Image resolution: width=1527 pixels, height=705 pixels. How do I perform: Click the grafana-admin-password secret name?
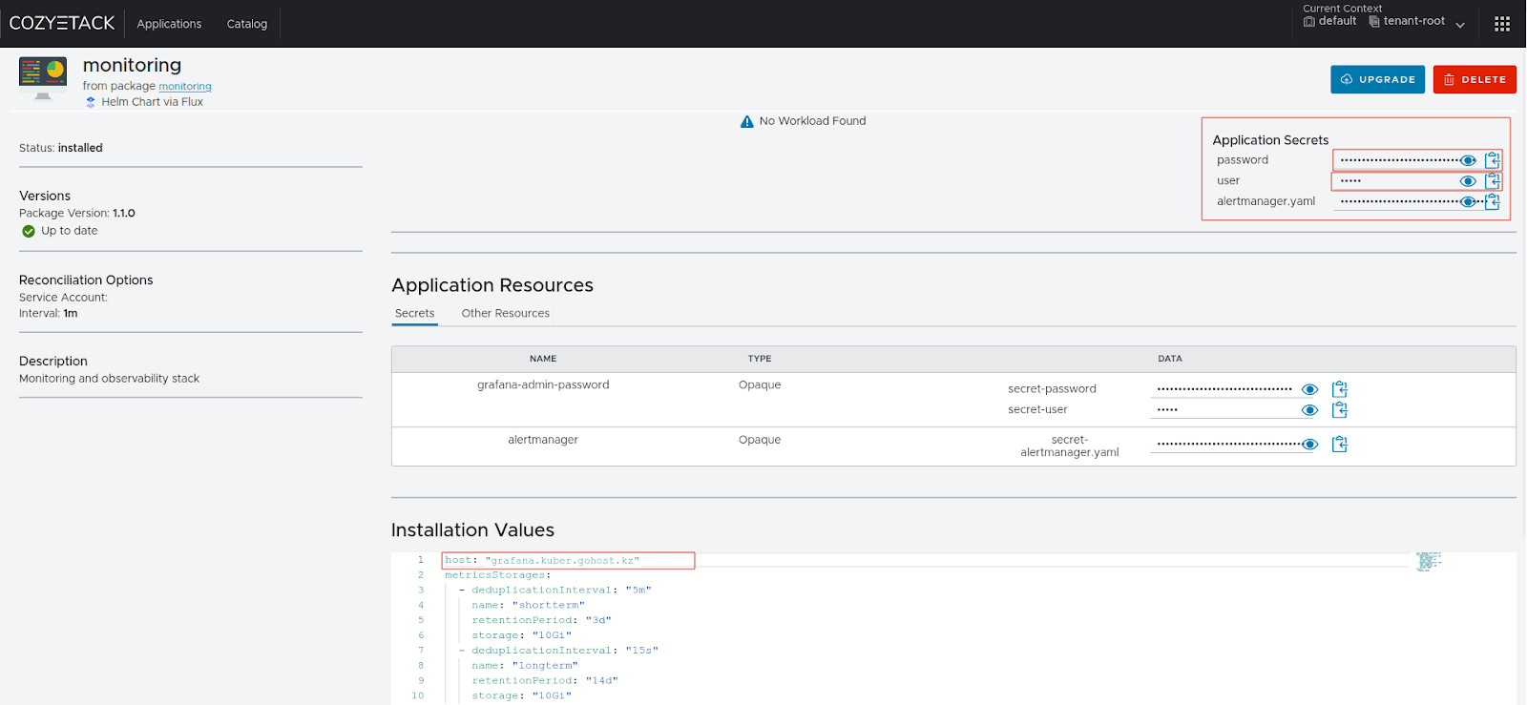click(x=543, y=384)
